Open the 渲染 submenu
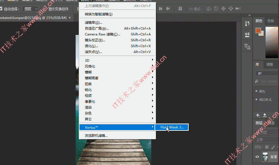279x165 pixels. point(117,107)
